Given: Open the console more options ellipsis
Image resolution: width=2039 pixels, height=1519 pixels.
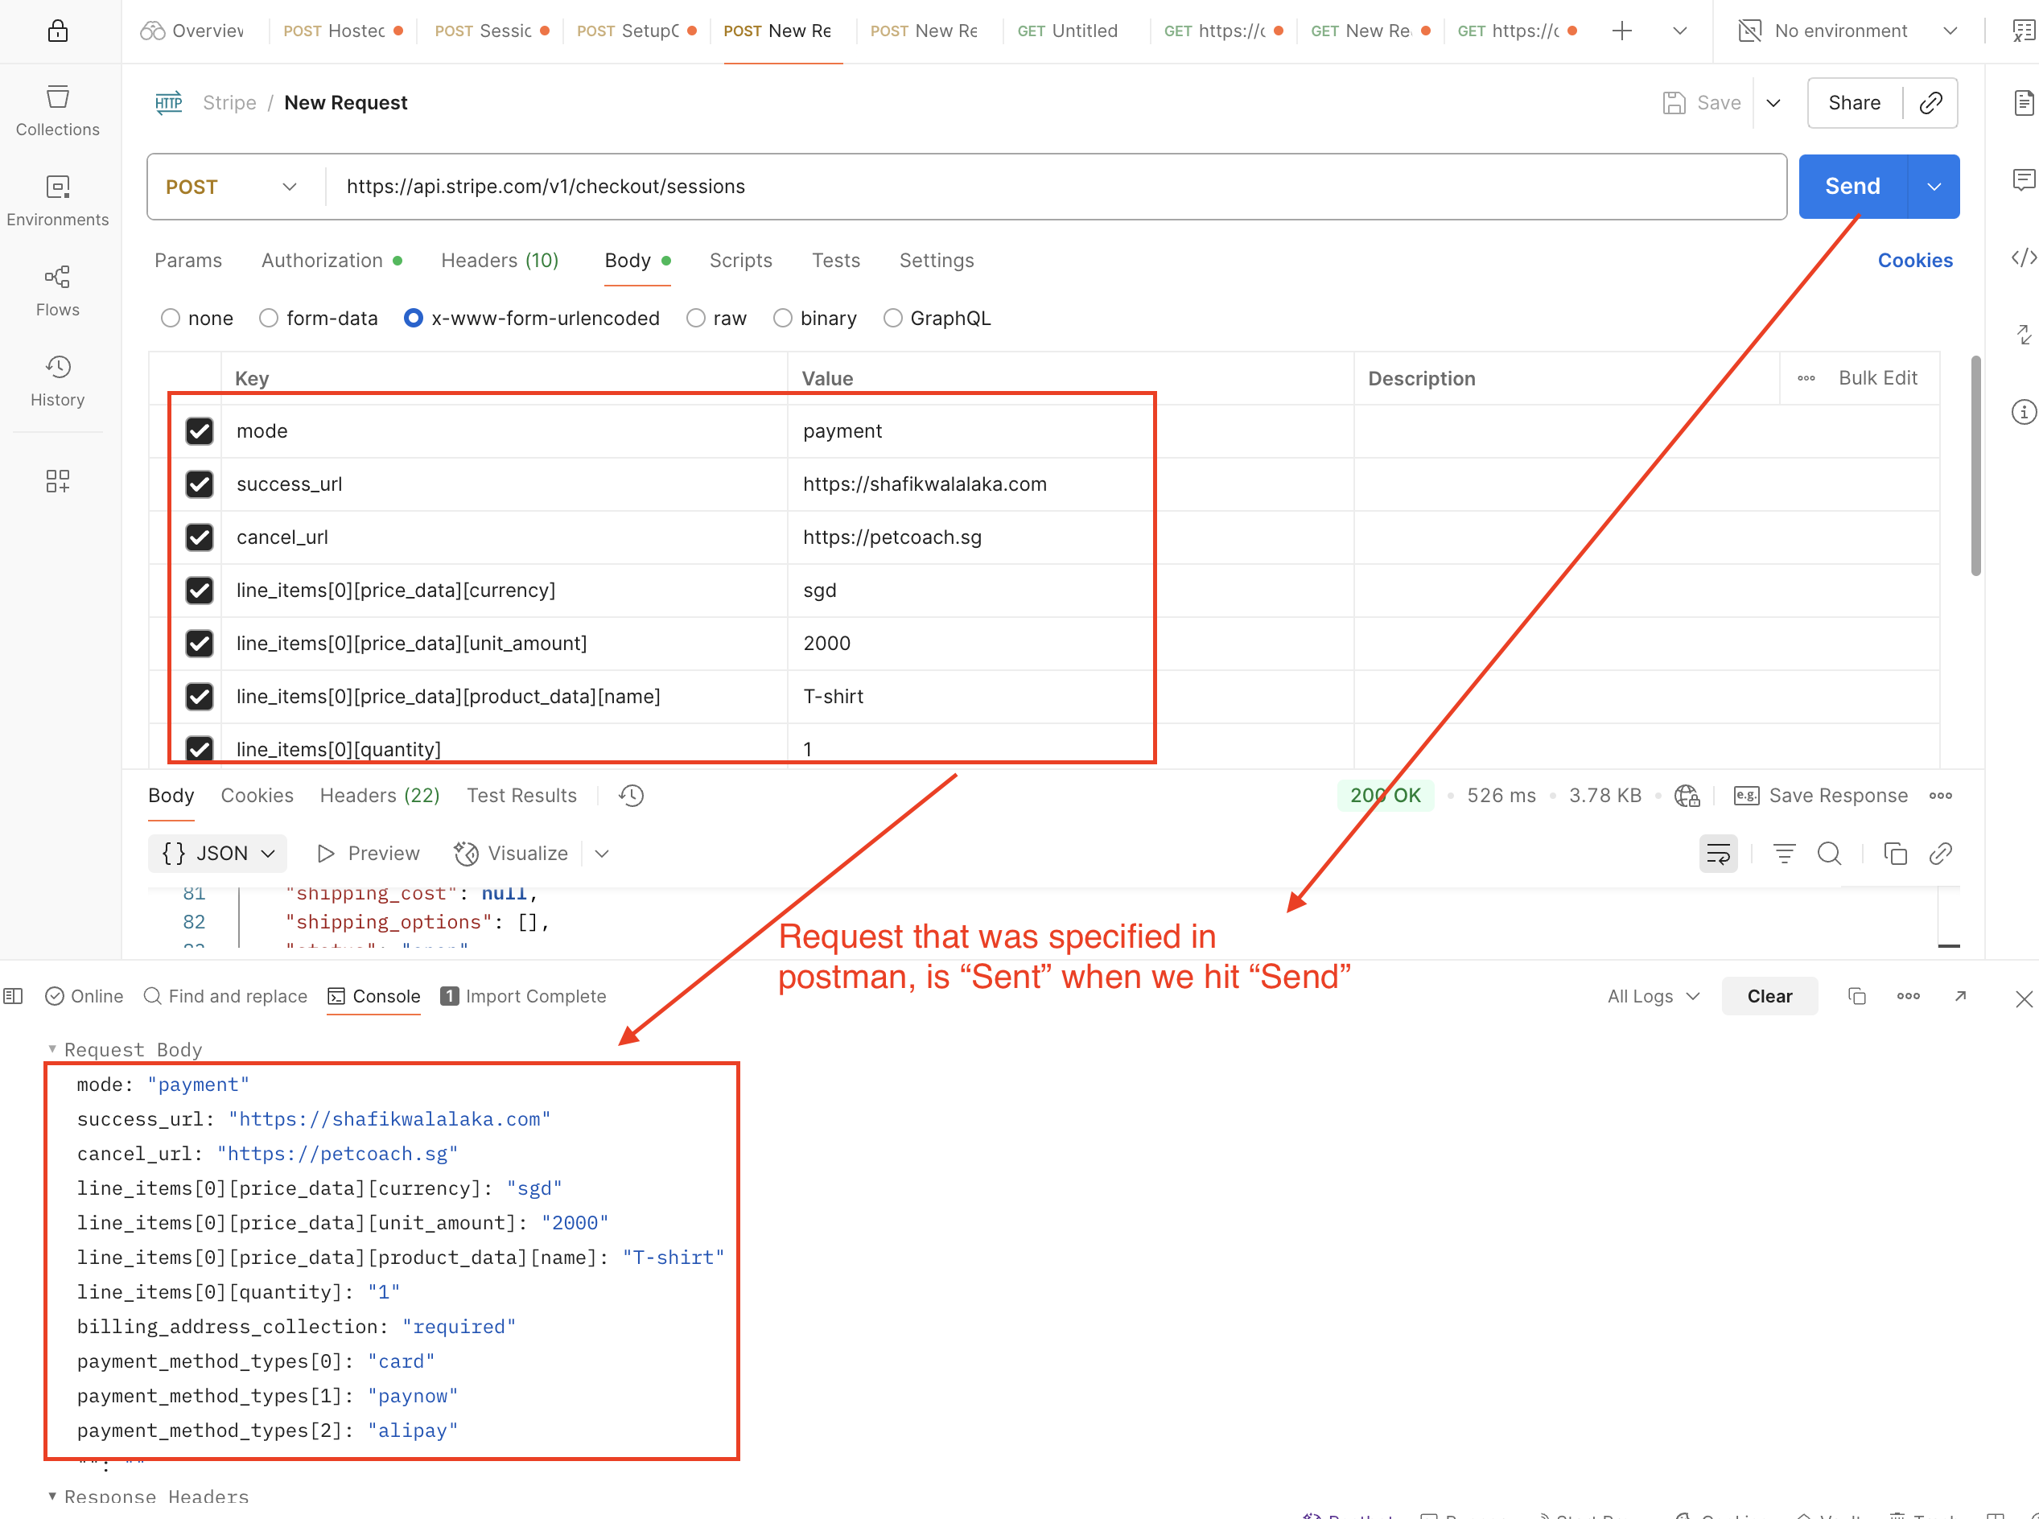Looking at the screenshot, I should [1908, 996].
